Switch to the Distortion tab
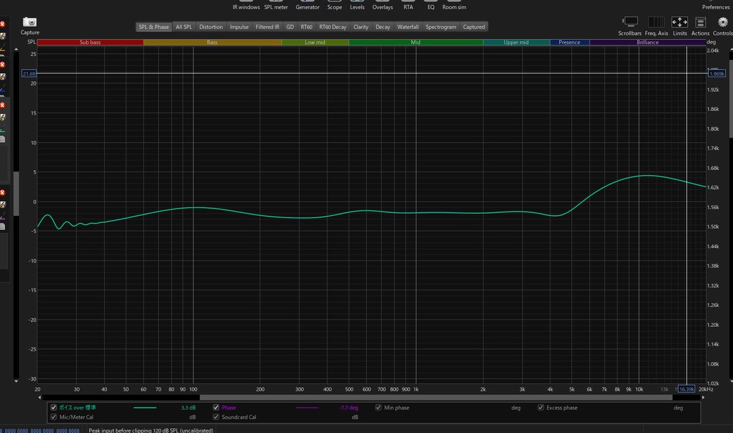Image resolution: width=733 pixels, height=433 pixels. pyautogui.click(x=211, y=27)
